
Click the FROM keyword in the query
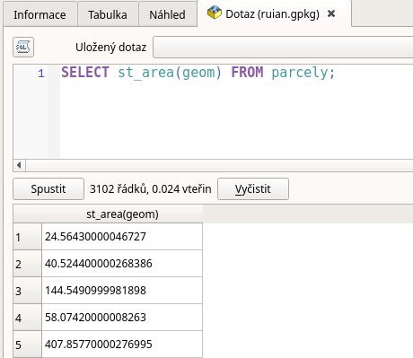[247, 73]
